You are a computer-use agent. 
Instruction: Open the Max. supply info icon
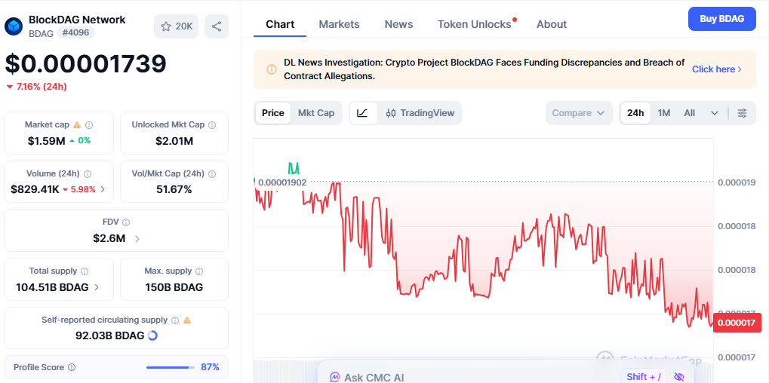(199, 271)
